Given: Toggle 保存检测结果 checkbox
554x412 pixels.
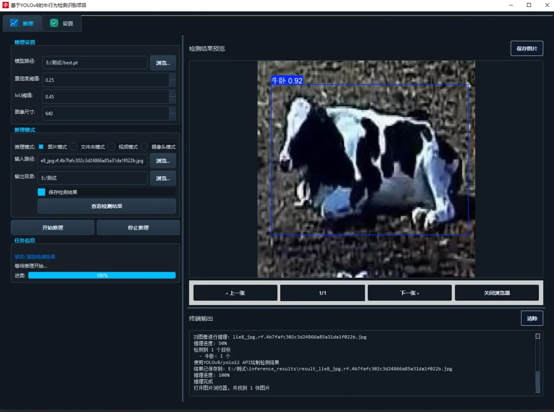Looking at the screenshot, I should point(42,192).
